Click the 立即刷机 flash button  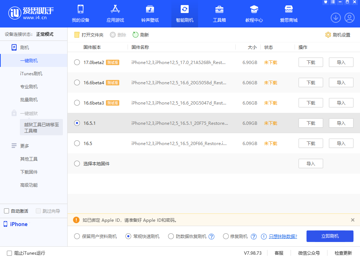point(330,236)
